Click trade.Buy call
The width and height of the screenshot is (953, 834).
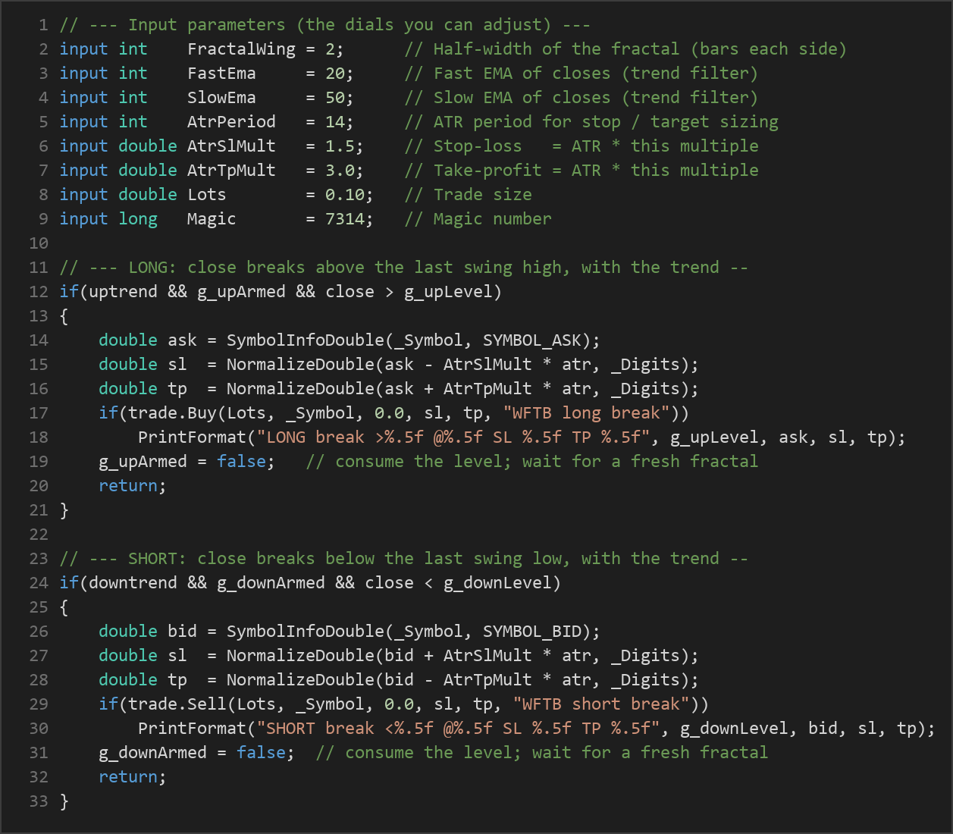172,413
